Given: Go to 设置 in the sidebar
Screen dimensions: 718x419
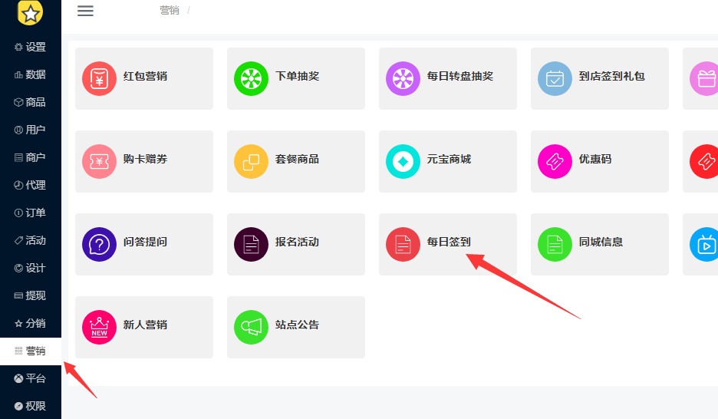Looking at the screenshot, I should pos(30,47).
